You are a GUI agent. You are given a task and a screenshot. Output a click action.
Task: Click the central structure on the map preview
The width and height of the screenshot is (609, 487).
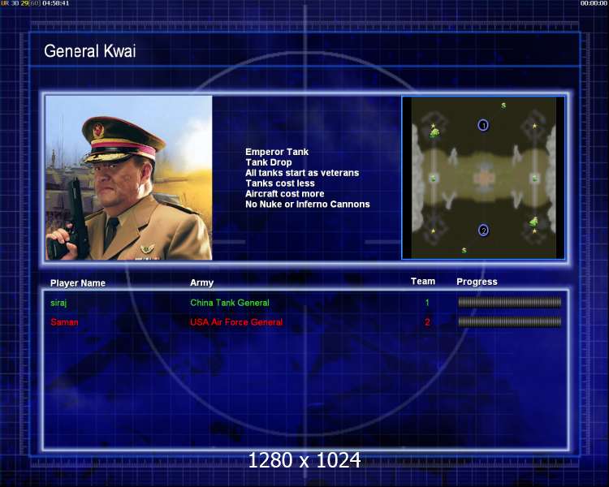pyautogui.click(x=484, y=179)
